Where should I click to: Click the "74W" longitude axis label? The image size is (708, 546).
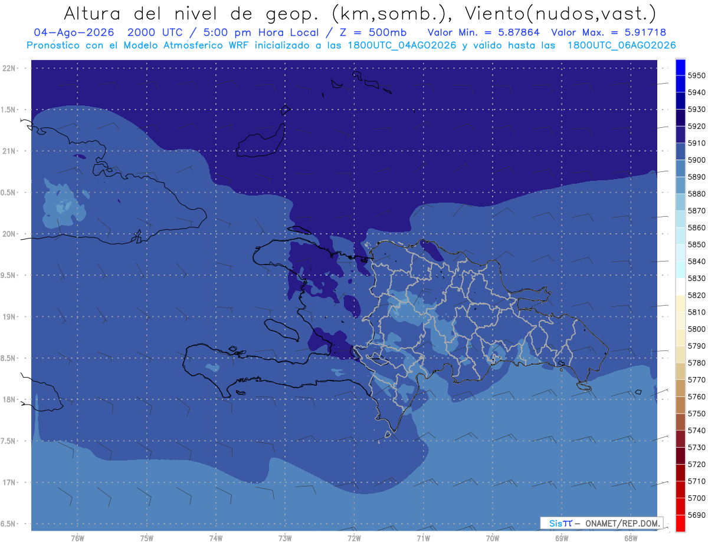point(216,538)
